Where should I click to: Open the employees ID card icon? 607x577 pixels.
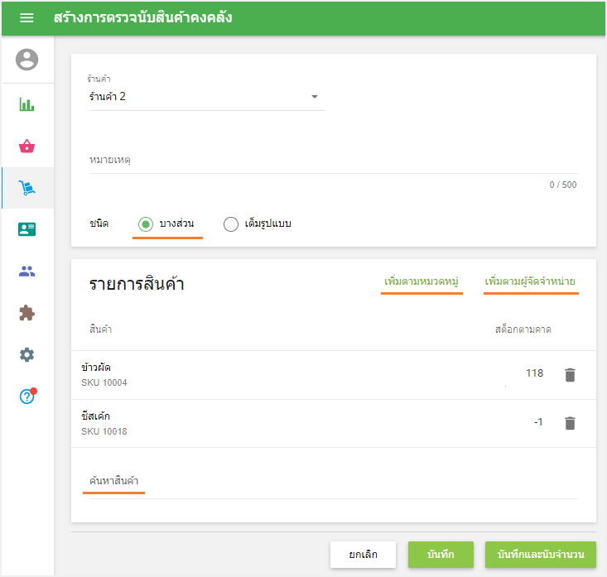pyautogui.click(x=27, y=230)
